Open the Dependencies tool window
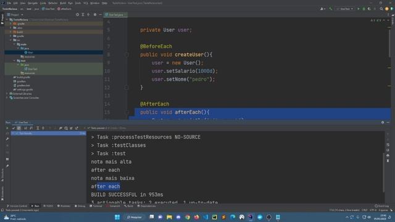The height and width of the screenshot is (222, 395). (146, 206)
